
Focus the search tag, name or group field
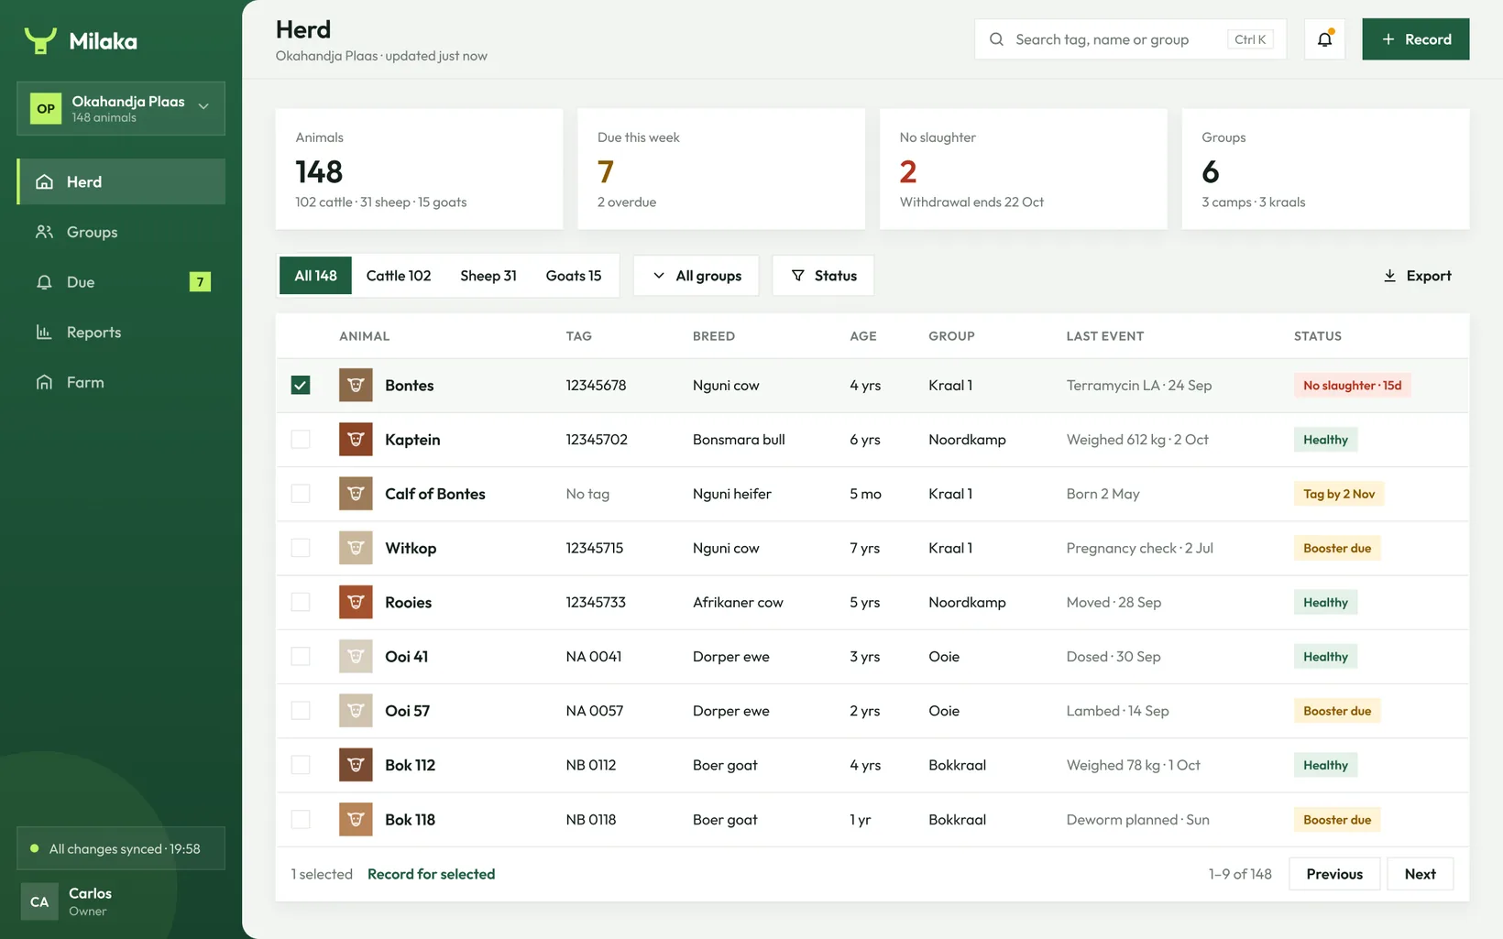point(1130,39)
